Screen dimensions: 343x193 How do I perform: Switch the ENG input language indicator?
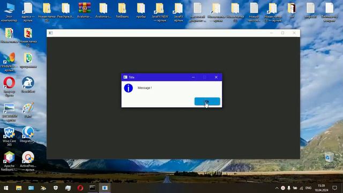coord(309,188)
